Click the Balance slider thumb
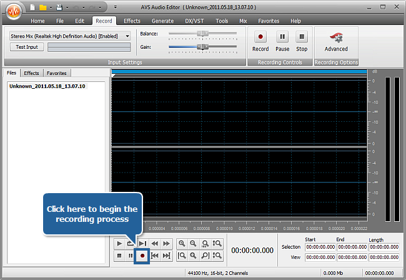Viewport: 406px width, 280px height. [202, 33]
